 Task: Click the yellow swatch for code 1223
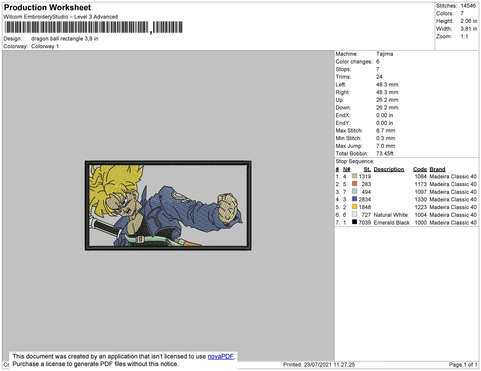[x=355, y=207]
